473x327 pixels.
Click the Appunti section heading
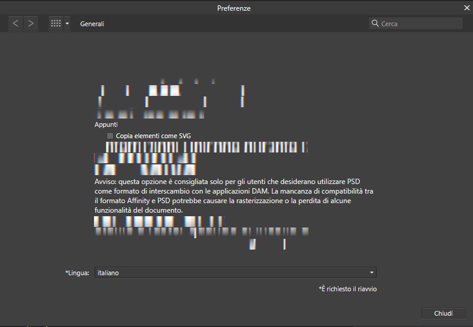(106, 124)
